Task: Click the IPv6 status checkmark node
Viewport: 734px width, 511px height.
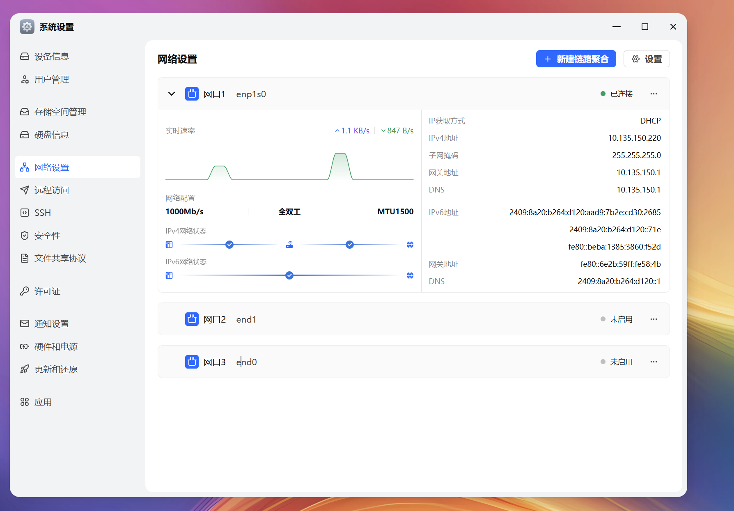Action: 289,275
